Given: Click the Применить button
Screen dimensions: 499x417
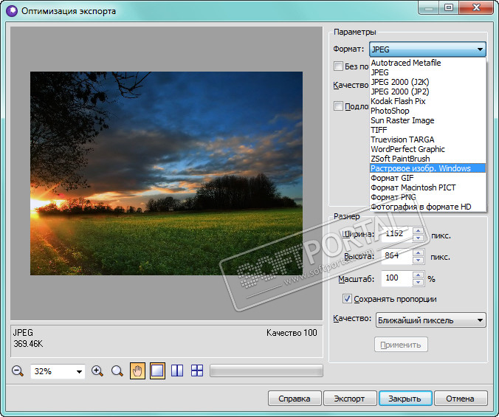Looking at the screenshot, I should click(401, 345).
